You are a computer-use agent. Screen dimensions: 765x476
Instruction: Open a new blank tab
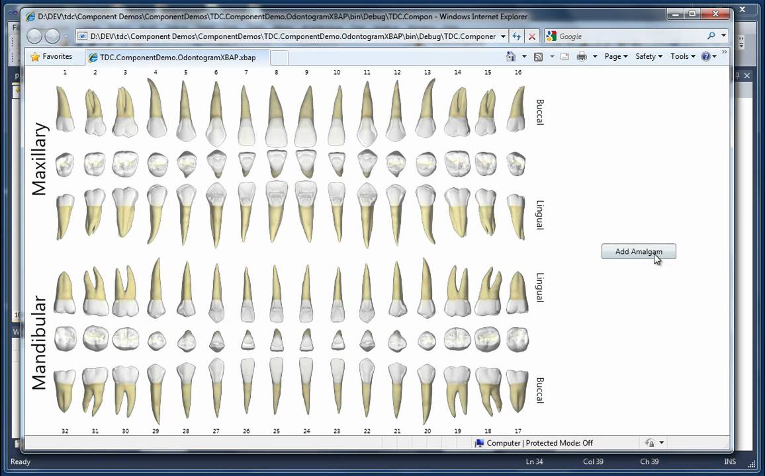pyautogui.click(x=279, y=58)
